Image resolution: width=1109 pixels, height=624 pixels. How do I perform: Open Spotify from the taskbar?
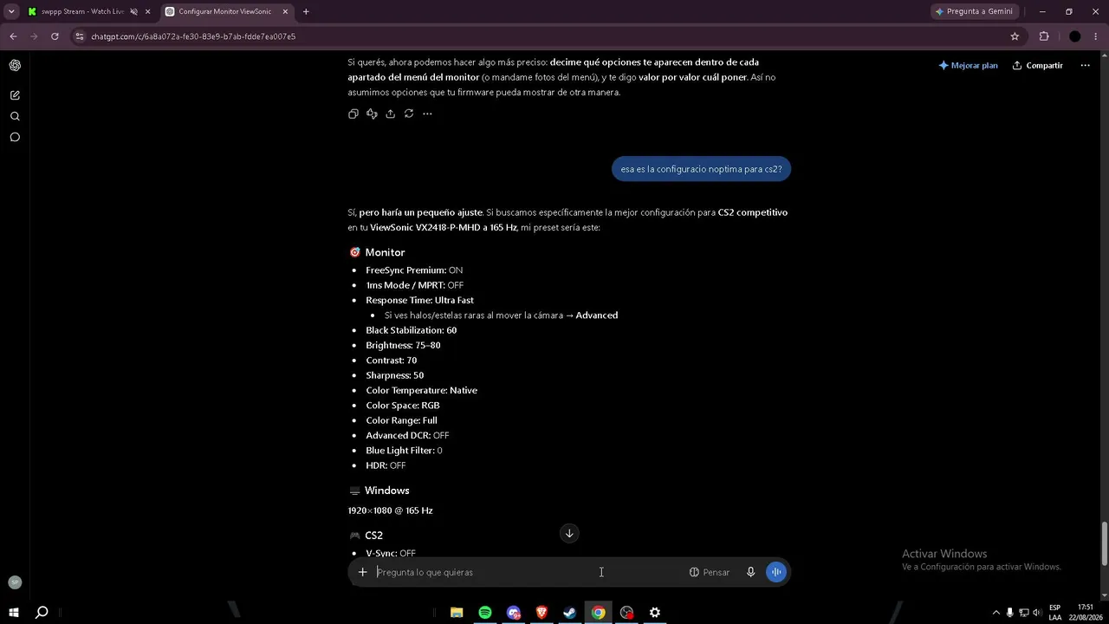(x=485, y=613)
